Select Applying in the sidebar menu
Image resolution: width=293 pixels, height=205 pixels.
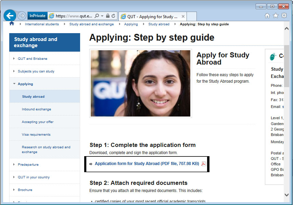tap(25, 84)
